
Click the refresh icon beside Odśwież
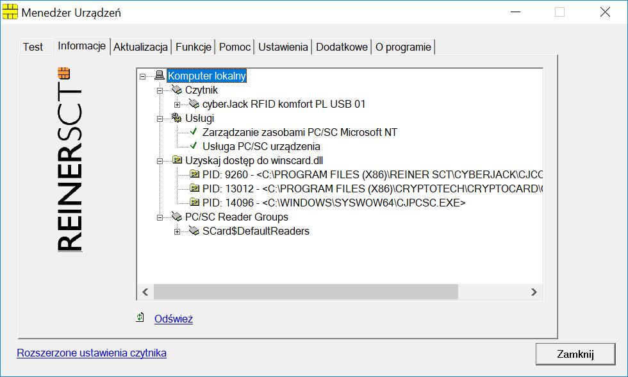(140, 318)
